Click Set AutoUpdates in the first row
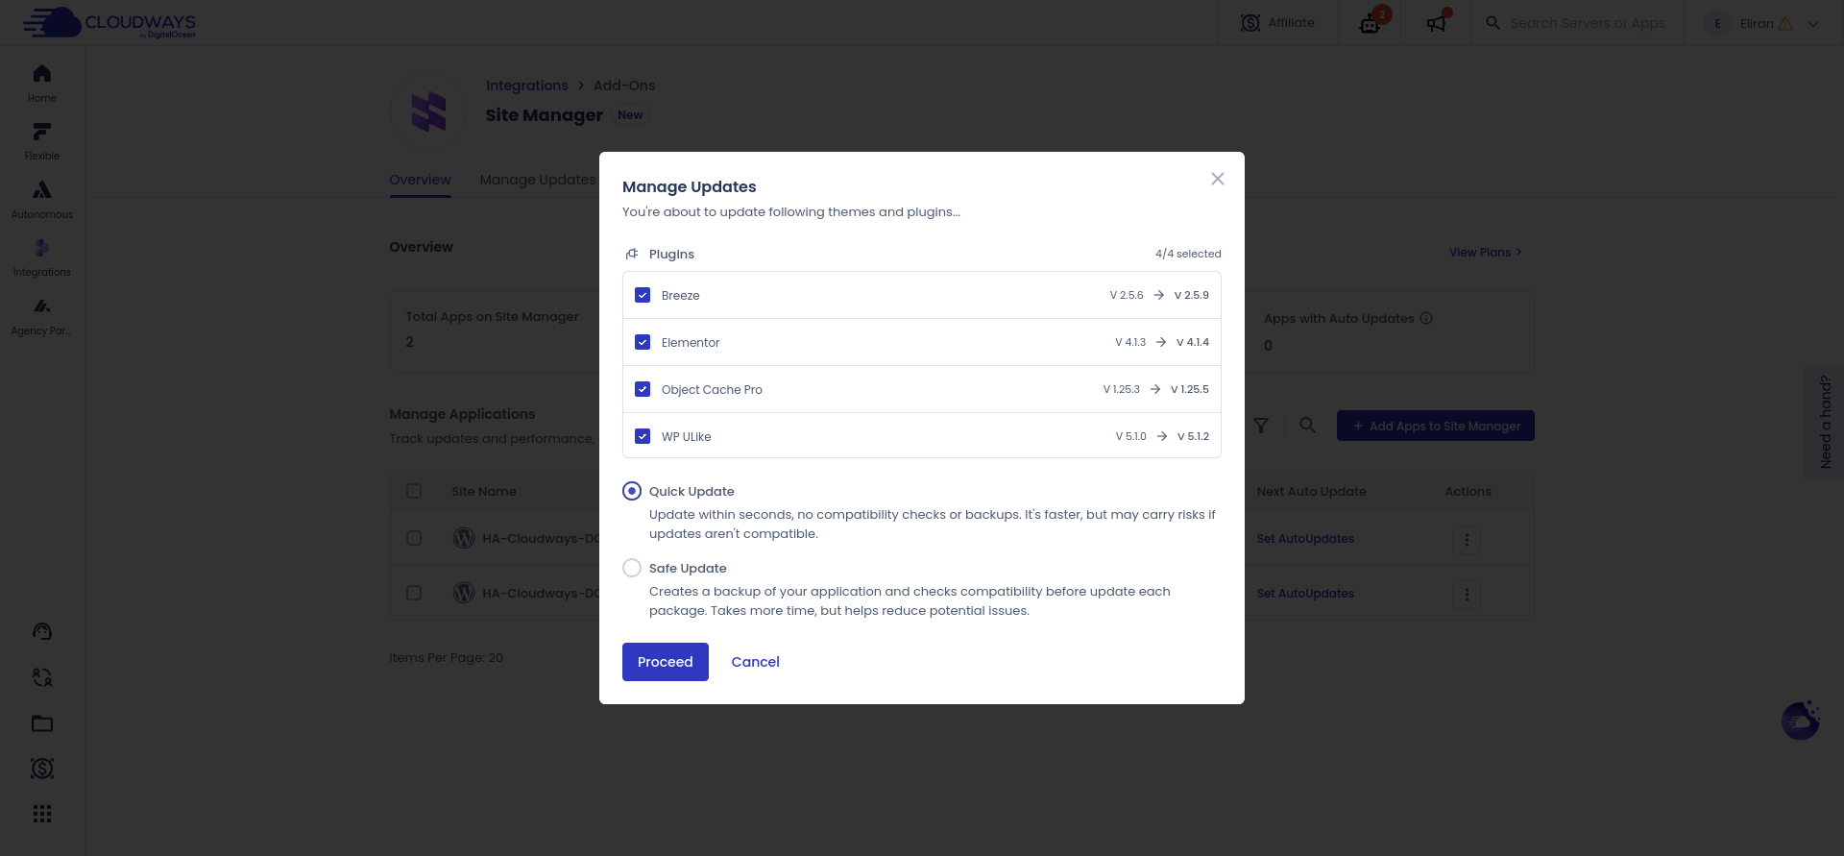Viewport: 1844px width, 856px height. 1305,539
